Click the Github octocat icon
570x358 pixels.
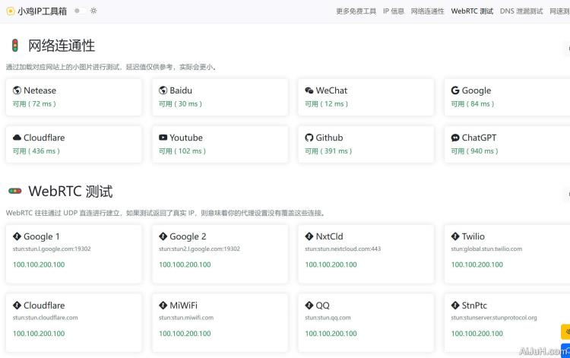click(x=309, y=138)
